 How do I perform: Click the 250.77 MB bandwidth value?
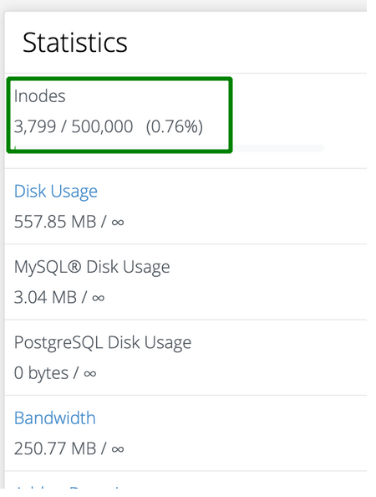tap(55, 448)
